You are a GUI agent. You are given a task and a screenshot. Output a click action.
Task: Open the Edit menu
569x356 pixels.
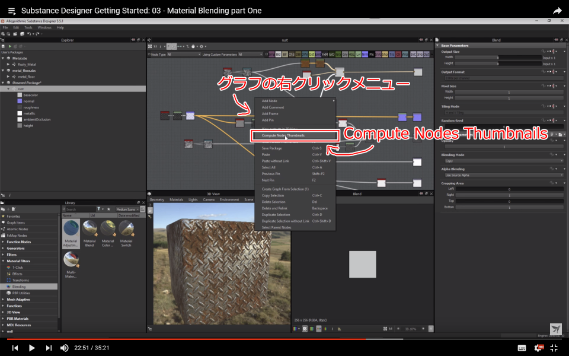point(16,28)
